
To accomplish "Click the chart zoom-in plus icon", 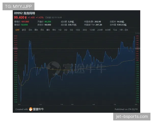I will tap(137, 33).
